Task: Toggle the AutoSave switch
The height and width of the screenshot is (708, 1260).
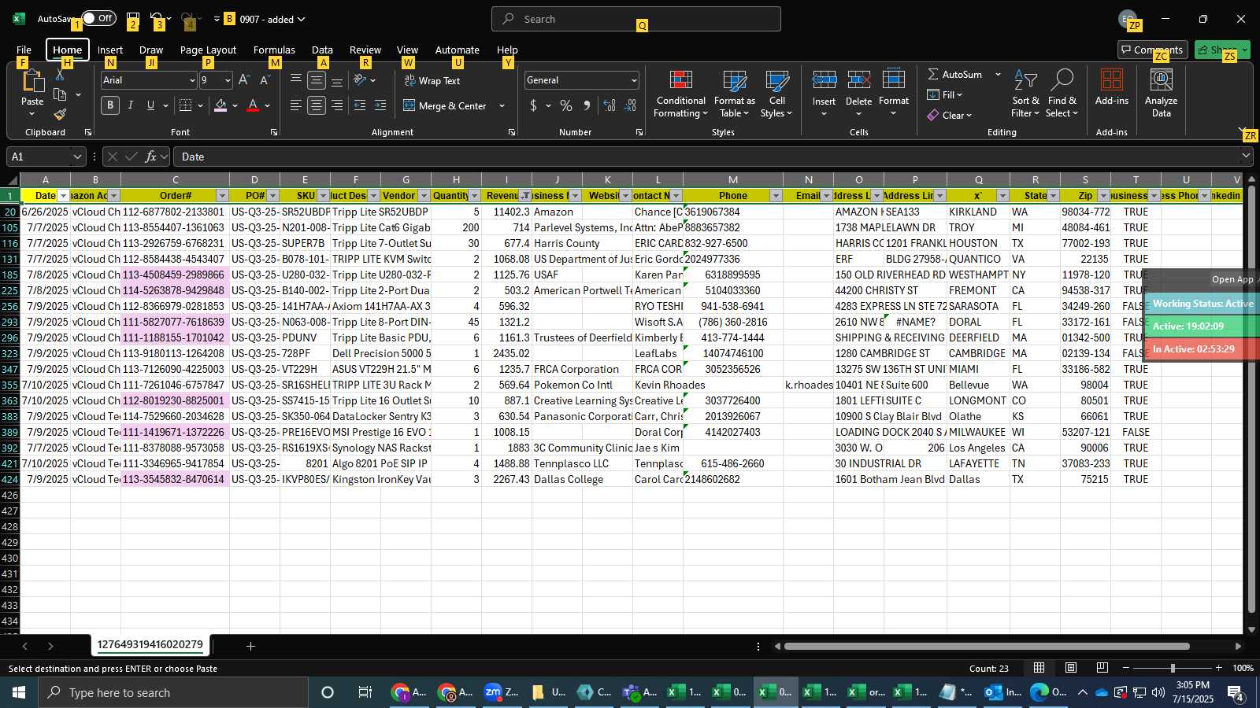Action: 98,18
